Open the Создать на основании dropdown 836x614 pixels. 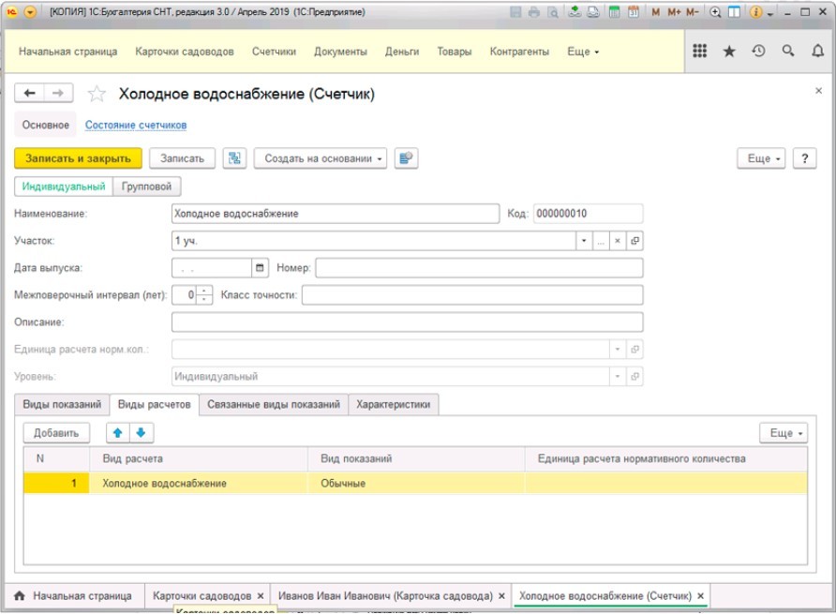(x=320, y=158)
